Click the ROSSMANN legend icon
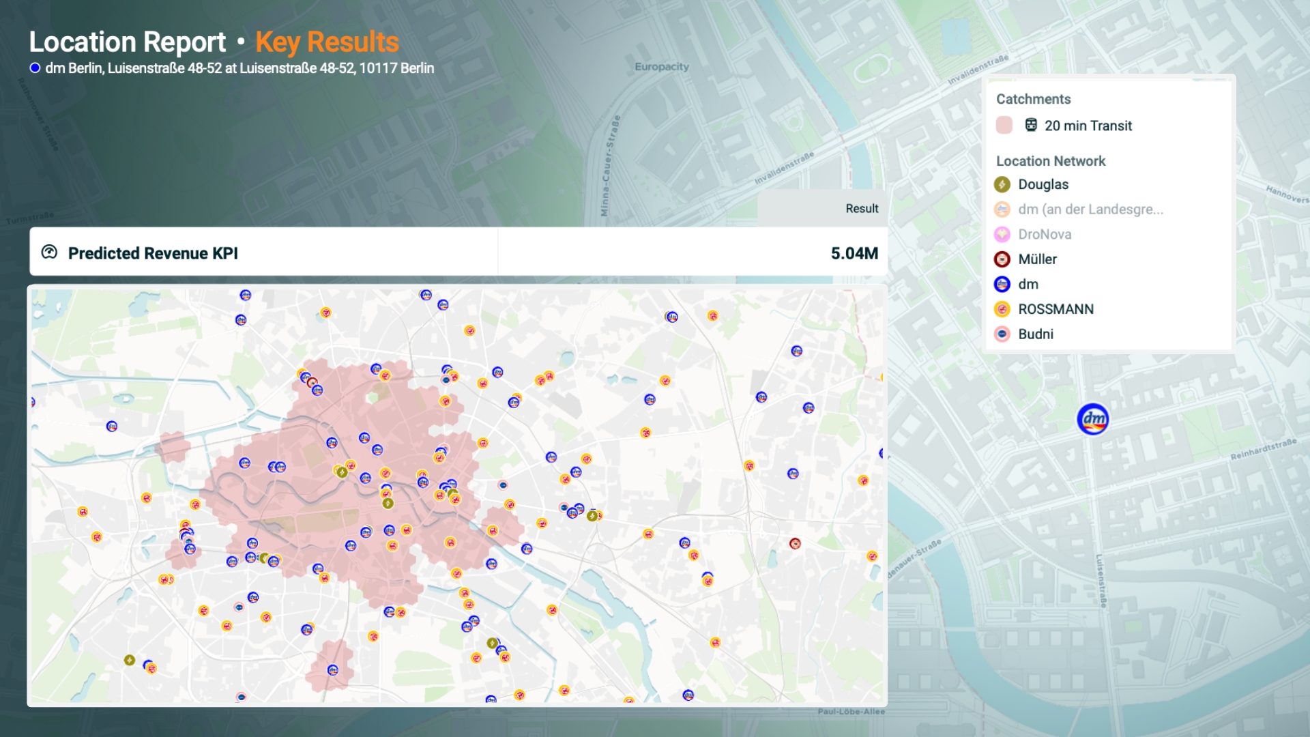1310x737 pixels. pos(1002,309)
